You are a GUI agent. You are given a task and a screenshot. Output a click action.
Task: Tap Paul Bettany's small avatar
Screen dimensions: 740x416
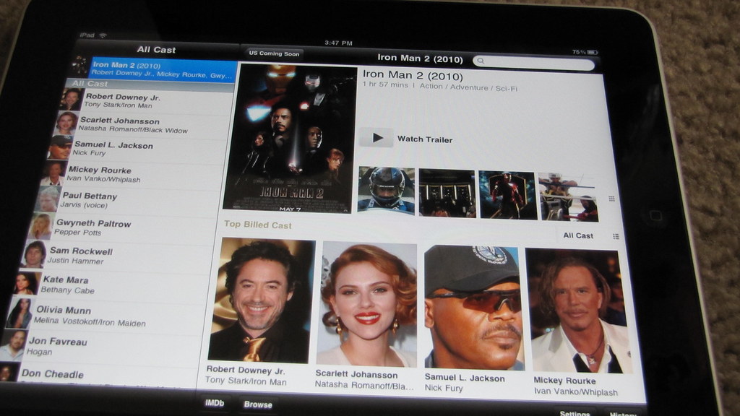tap(48, 199)
